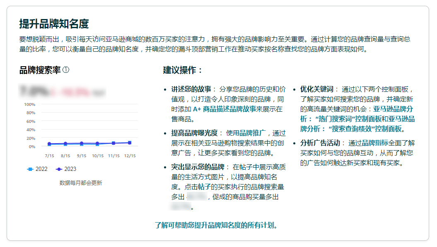Click the blue square 2022 legend marker
This screenshot has height=247, width=437.
click(x=29, y=169)
